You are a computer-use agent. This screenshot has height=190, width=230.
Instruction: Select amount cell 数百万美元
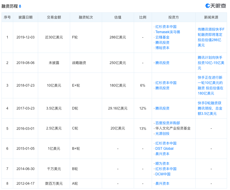point(54,184)
